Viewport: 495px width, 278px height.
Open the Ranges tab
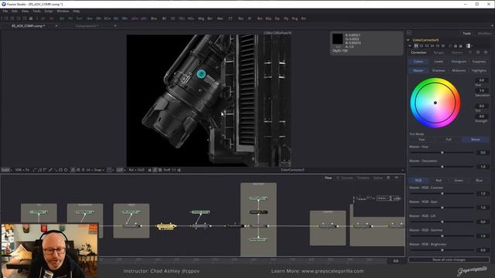(439, 53)
